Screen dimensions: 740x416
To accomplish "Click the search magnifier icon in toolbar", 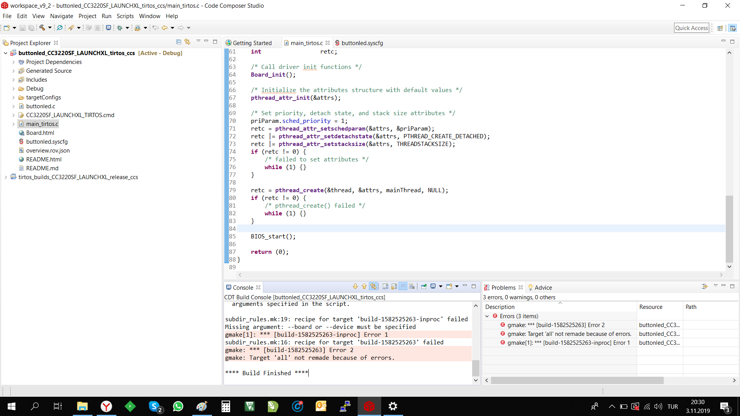I will point(60,28).
